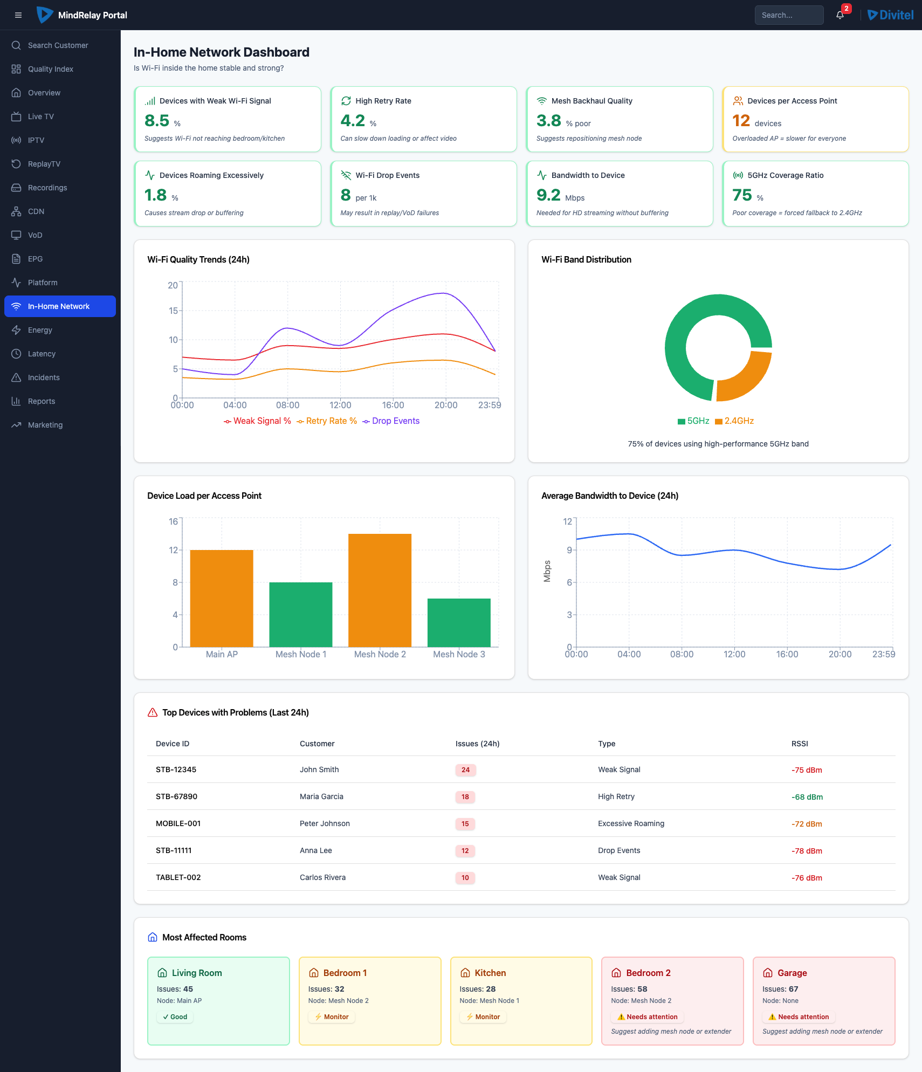Open the Garage room card
The image size is (922, 1072).
coord(823,1001)
